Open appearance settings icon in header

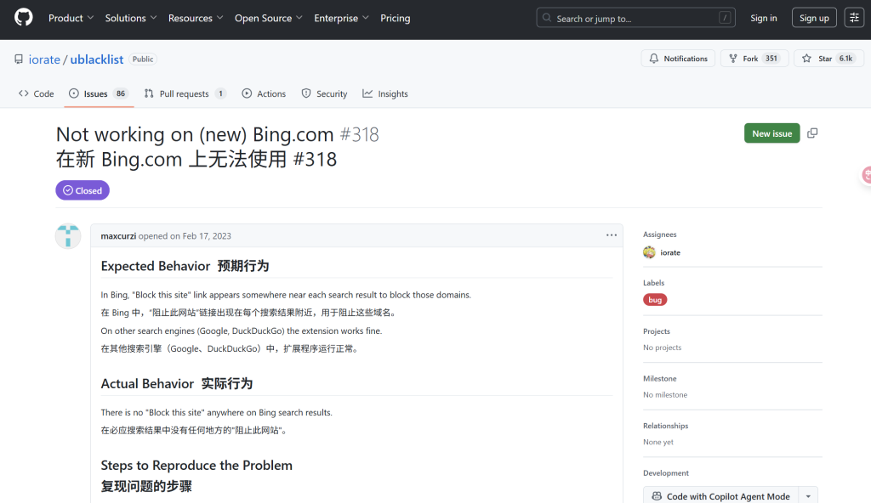point(854,18)
